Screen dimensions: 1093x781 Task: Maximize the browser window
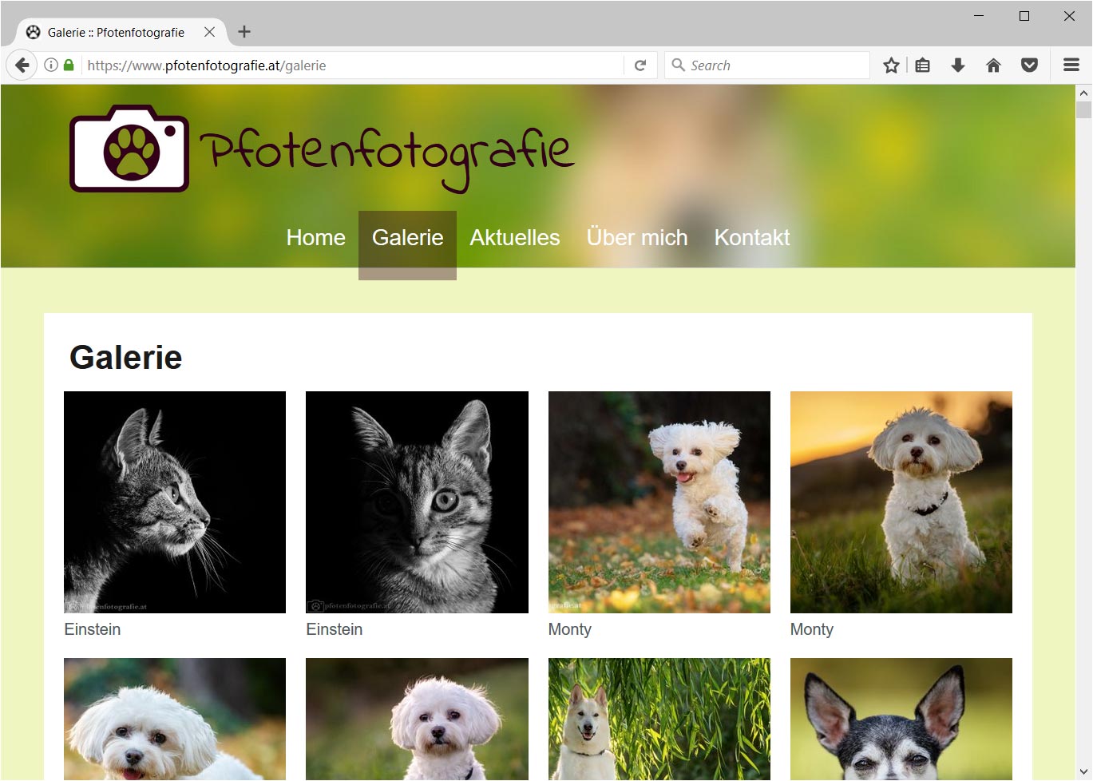click(1024, 16)
